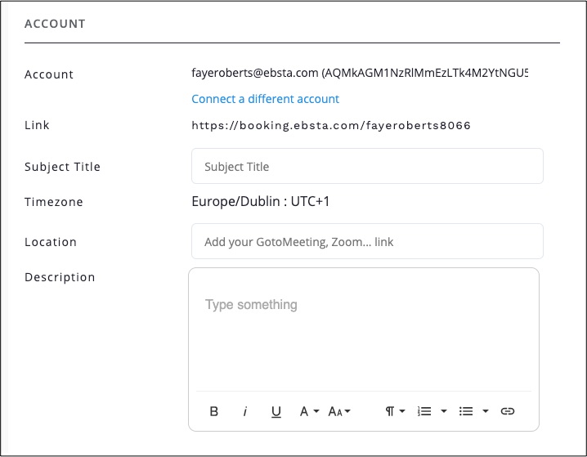Image resolution: width=587 pixels, height=457 pixels.
Task: Click the fayeroberts@ebsta.com account text
Action: point(254,74)
